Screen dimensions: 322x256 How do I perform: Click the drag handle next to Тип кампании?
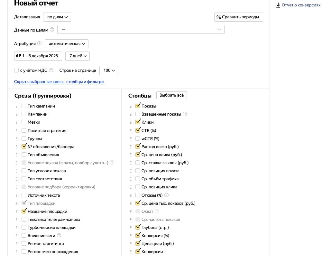[17, 106]
